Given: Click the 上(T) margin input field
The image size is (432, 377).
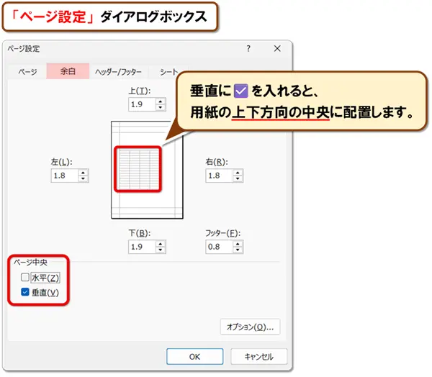Looking at the screenshot, I should pyautogui.click(x=142, y=104).
